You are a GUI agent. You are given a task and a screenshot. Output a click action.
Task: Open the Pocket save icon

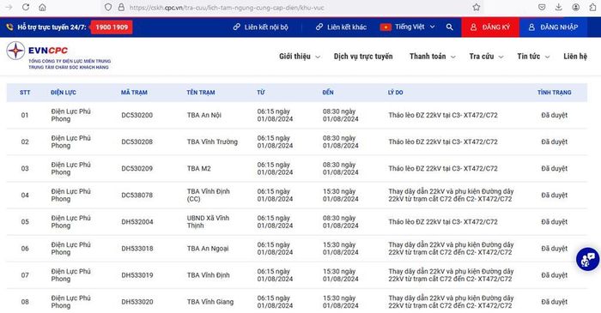pos(542,7)
